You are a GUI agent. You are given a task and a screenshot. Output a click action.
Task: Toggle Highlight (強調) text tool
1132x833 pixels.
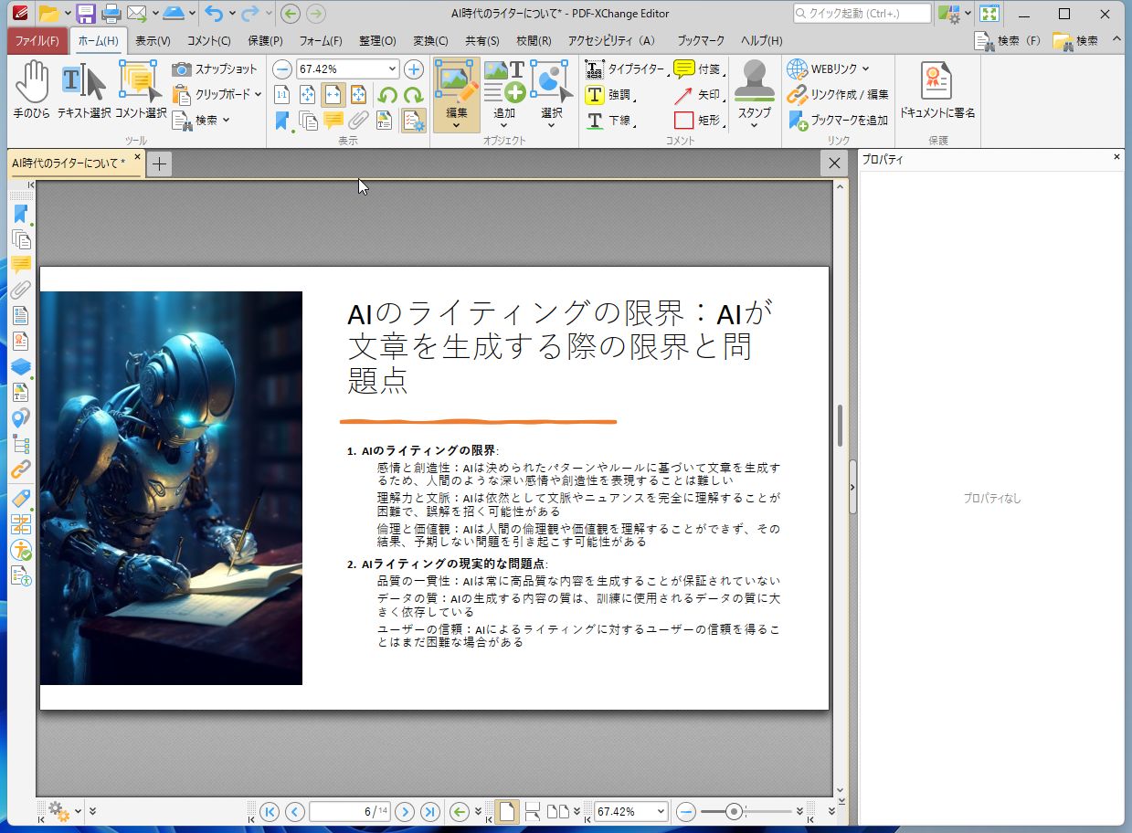608,95
